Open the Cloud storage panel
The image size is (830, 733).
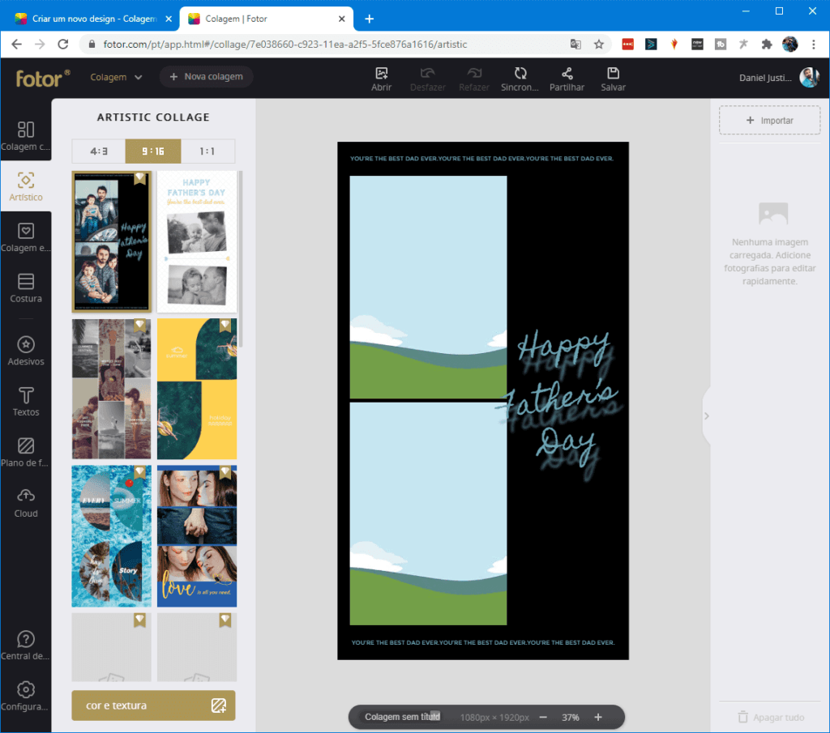[x=26, y=502]
